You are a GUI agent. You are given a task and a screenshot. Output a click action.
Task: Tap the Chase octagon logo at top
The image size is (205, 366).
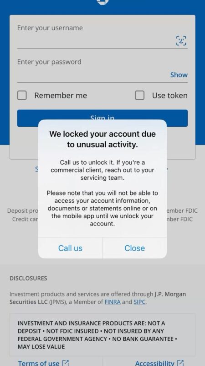[102, 2]
